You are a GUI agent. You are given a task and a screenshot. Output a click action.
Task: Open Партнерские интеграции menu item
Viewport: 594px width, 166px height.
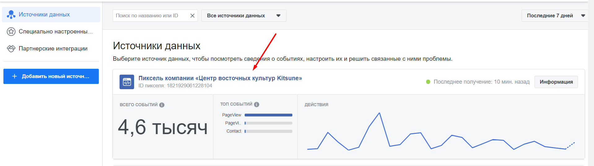tap(51, 49)
